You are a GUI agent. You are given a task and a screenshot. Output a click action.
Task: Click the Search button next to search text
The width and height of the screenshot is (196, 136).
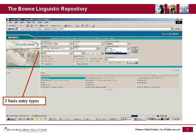tap(132, 63)
